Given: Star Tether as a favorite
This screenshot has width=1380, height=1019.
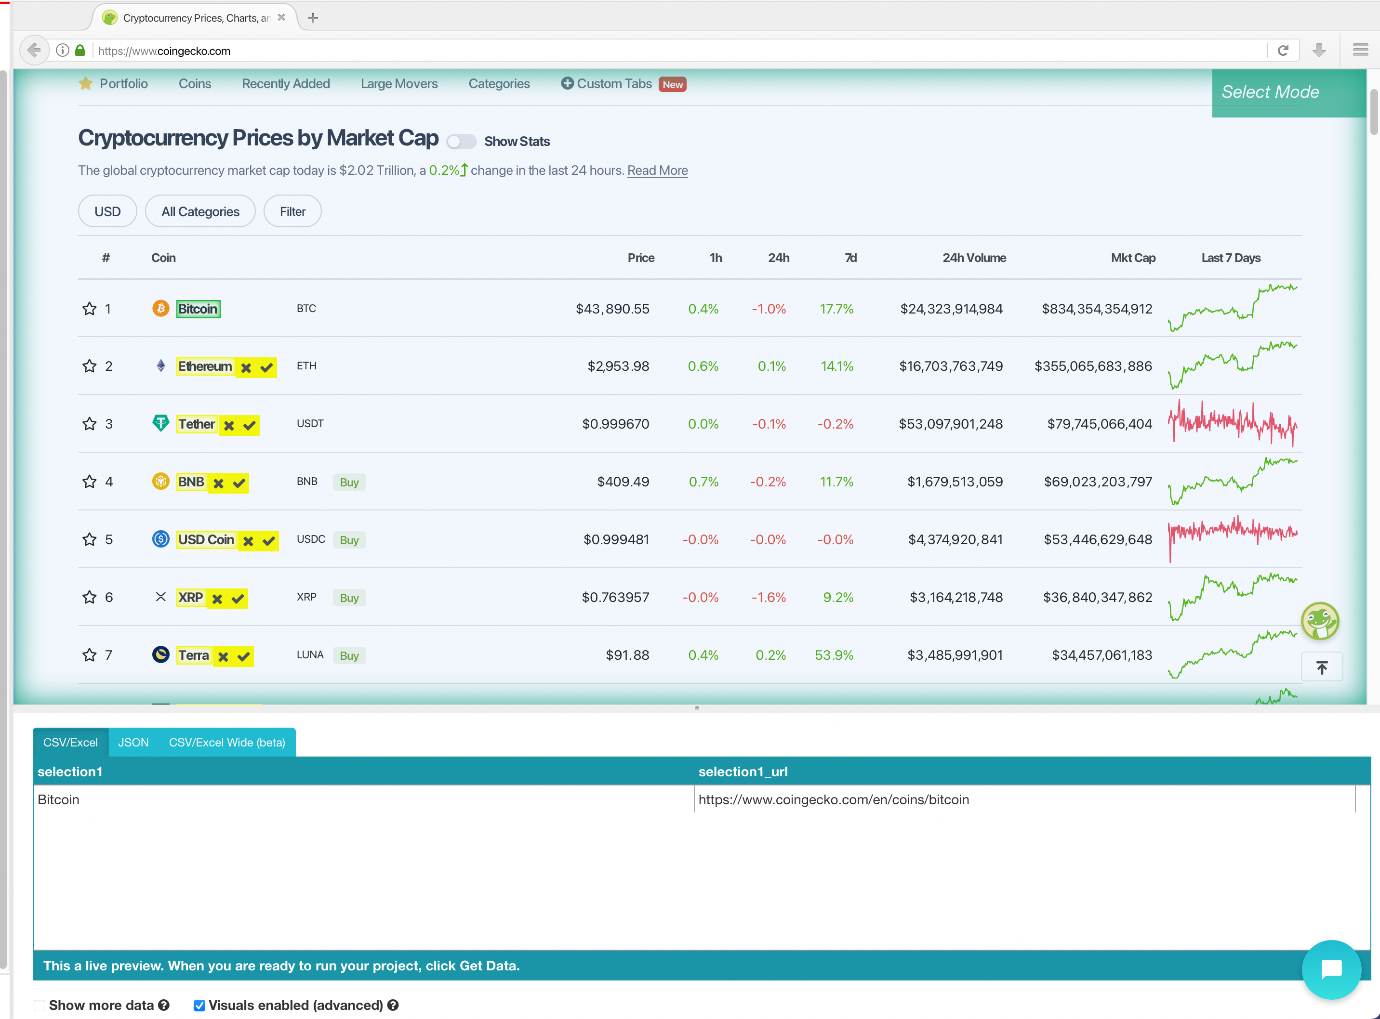Looking at the screenshot, I should tap(90, 424).
